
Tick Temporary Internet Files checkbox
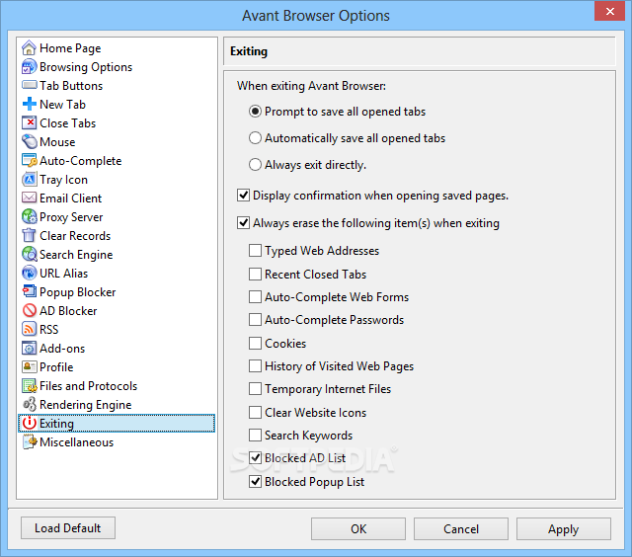tap(255, 389)
